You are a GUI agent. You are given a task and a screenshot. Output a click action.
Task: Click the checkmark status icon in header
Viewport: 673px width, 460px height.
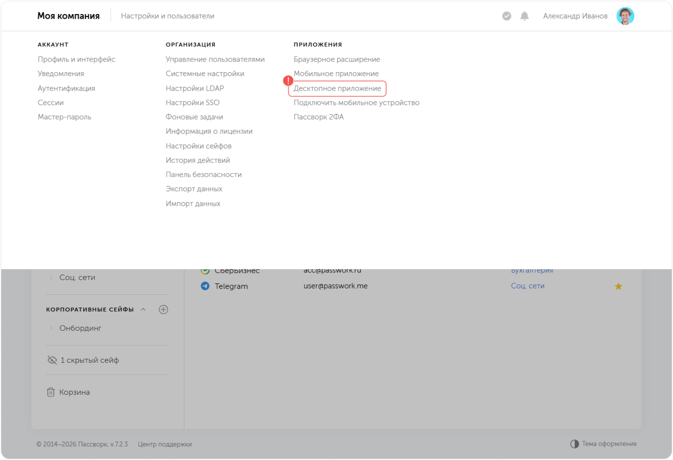(x=507, y=16)
